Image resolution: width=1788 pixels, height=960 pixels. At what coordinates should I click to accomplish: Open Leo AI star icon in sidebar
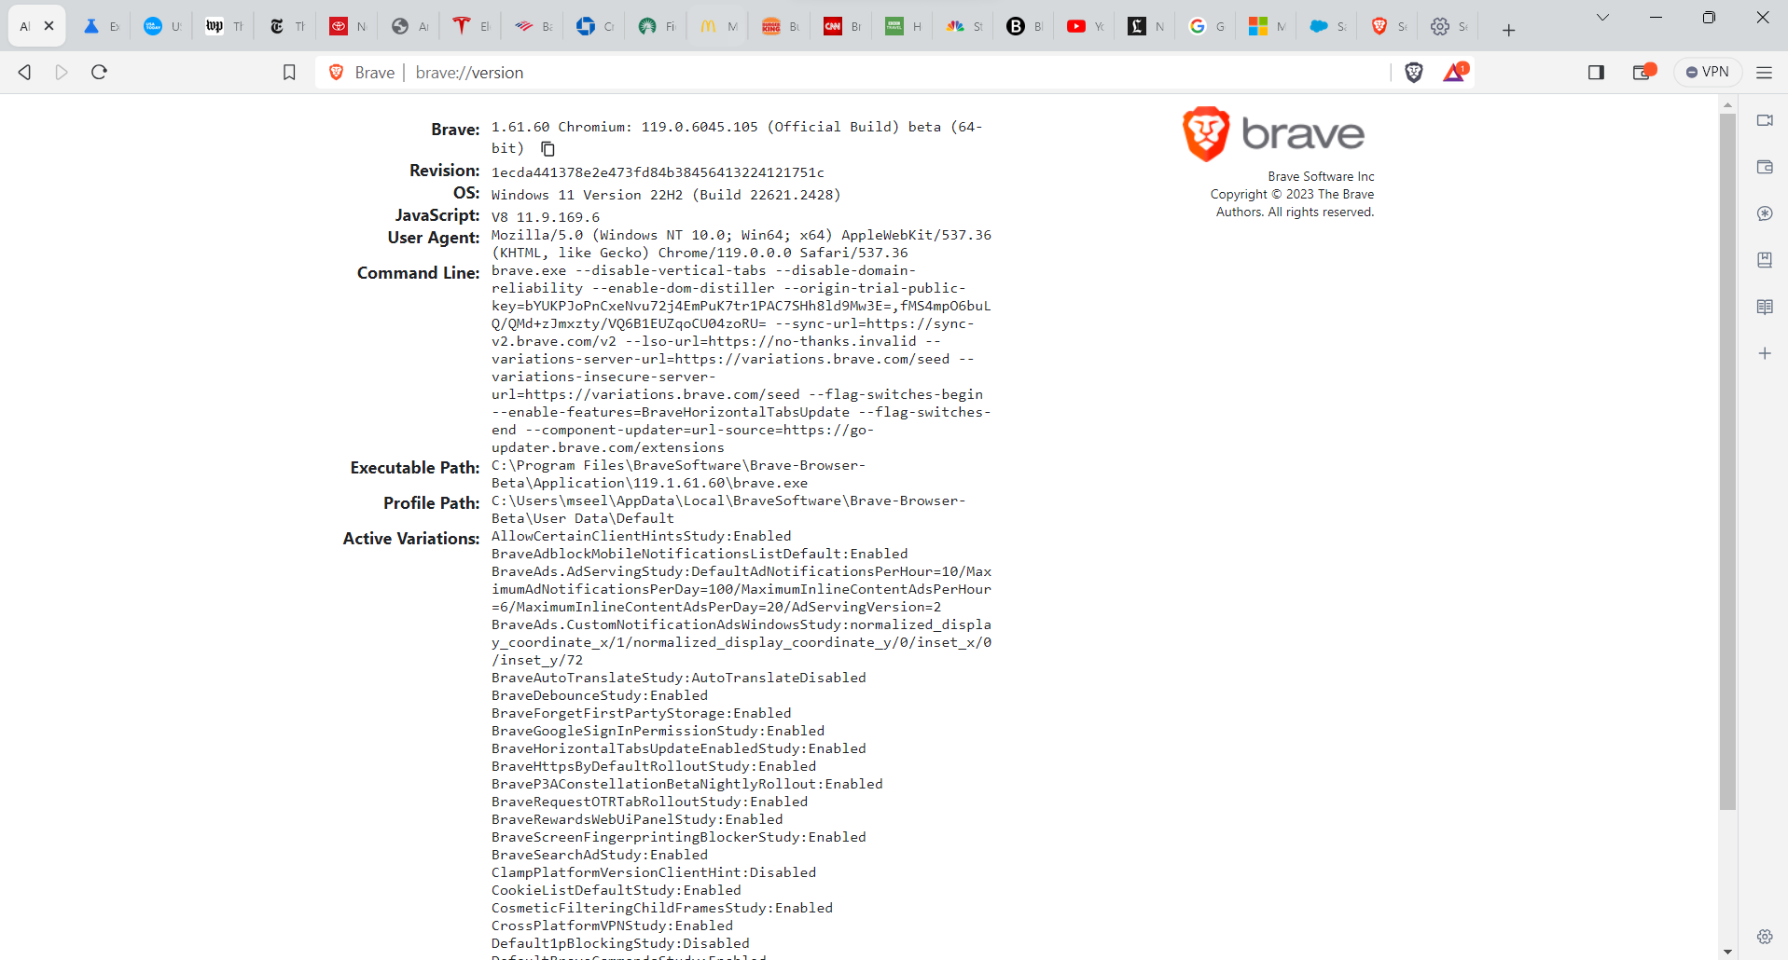click(x=1765, y=213)
